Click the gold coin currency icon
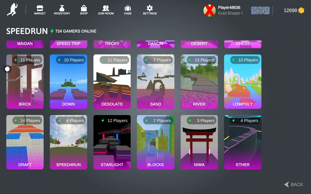The height and width of the screenshot is (194, 311). tap(301, 11)
